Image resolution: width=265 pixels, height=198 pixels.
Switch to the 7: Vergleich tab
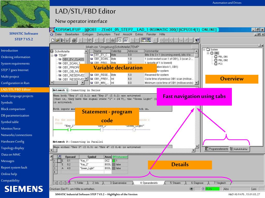pyautogui.click(x=220, y=183)
